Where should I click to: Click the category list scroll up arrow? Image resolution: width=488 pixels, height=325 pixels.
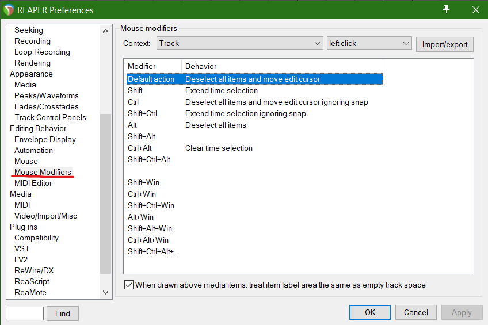tap(105, 31)
